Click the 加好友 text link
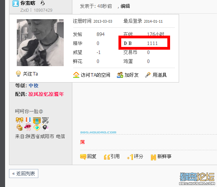Screen dimensions: 217x187 pos(132,75)
